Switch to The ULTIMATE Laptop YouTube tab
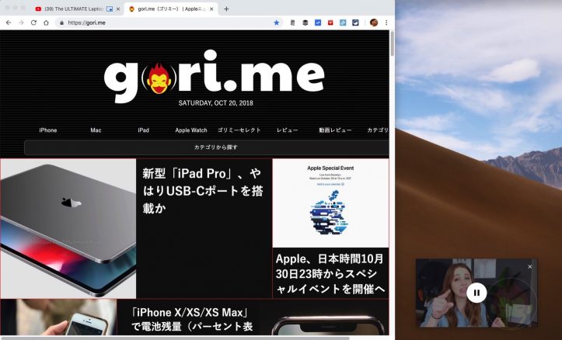Image resolution: width=562 pixels, height=340 pixels. (x=74, y=9)
